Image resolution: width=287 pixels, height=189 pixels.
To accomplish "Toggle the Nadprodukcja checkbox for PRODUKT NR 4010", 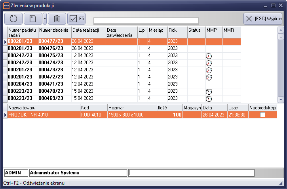I will click(x=262, y=115).
